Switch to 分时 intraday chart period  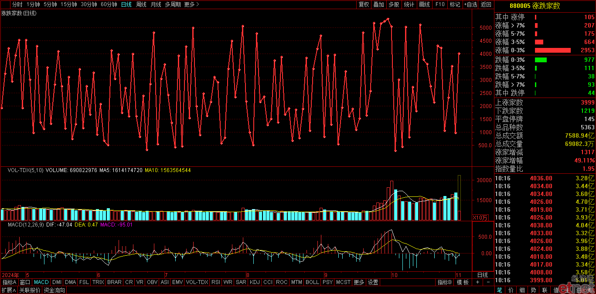17,4
